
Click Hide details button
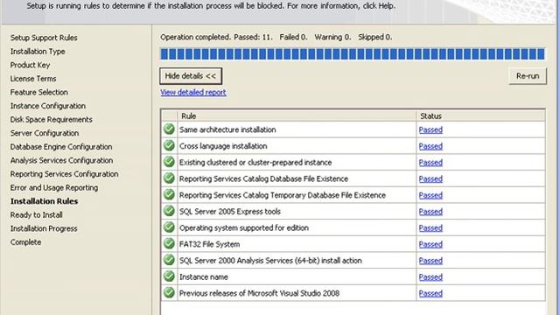(191, 76)
